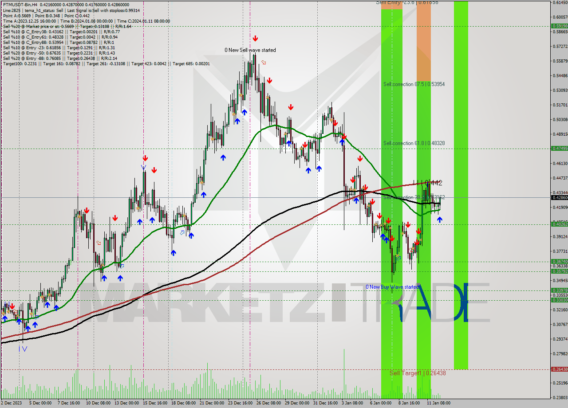Click the hollow red arrow right of the December peak

[264, 63]
